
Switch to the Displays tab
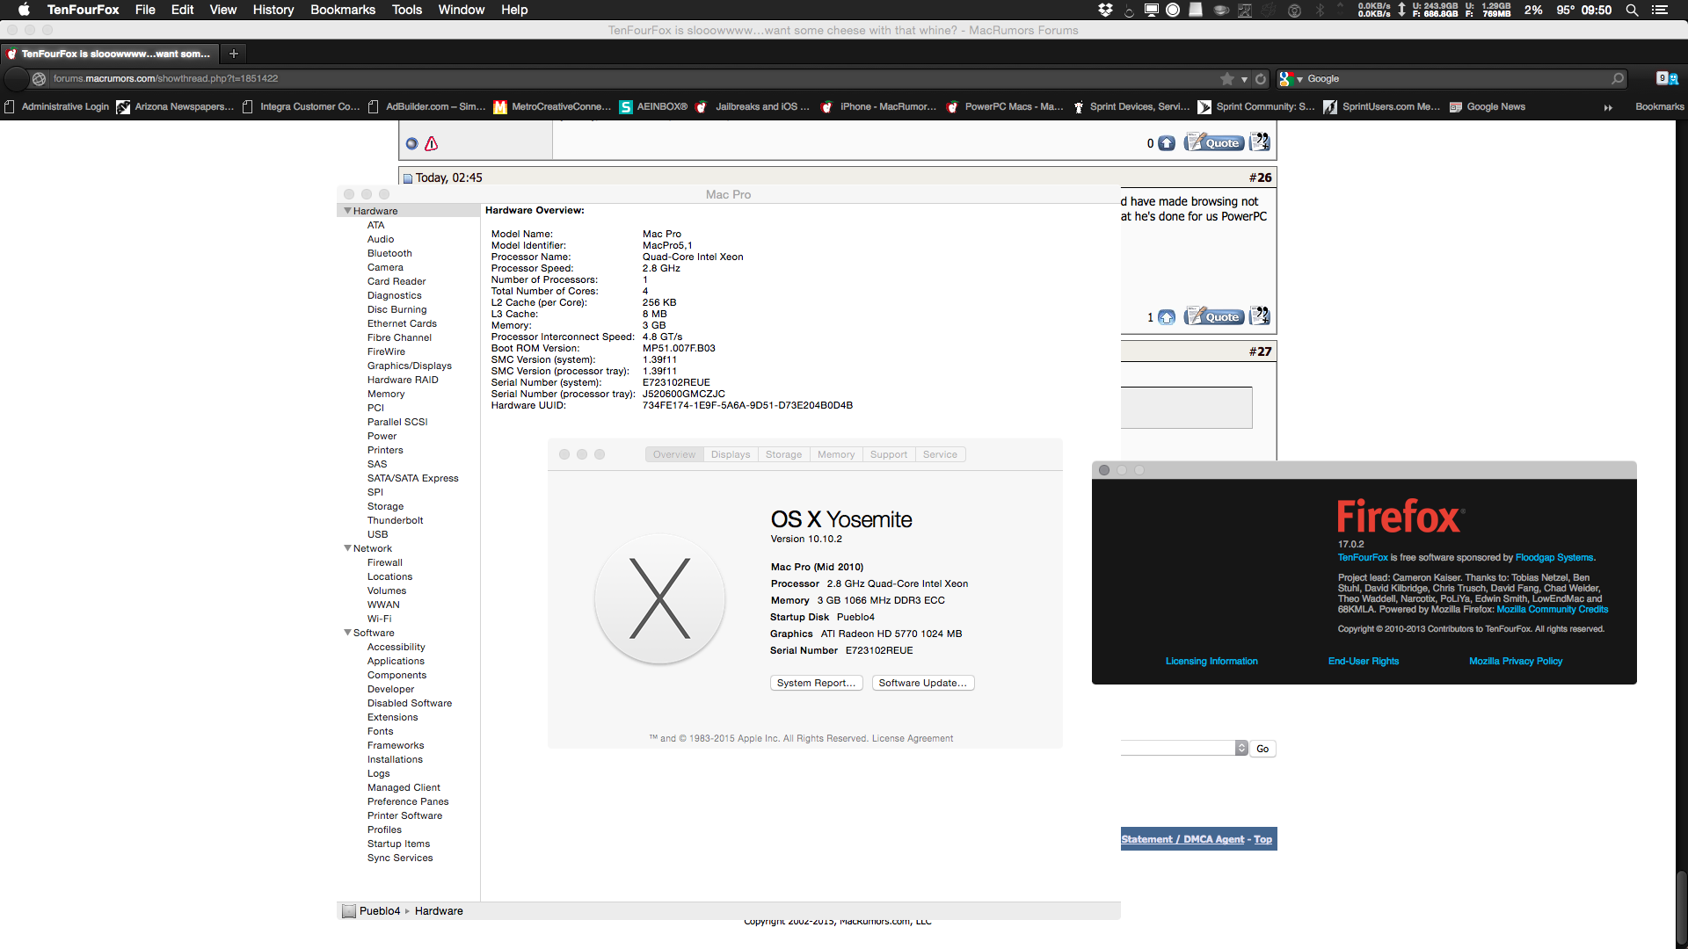731,454
